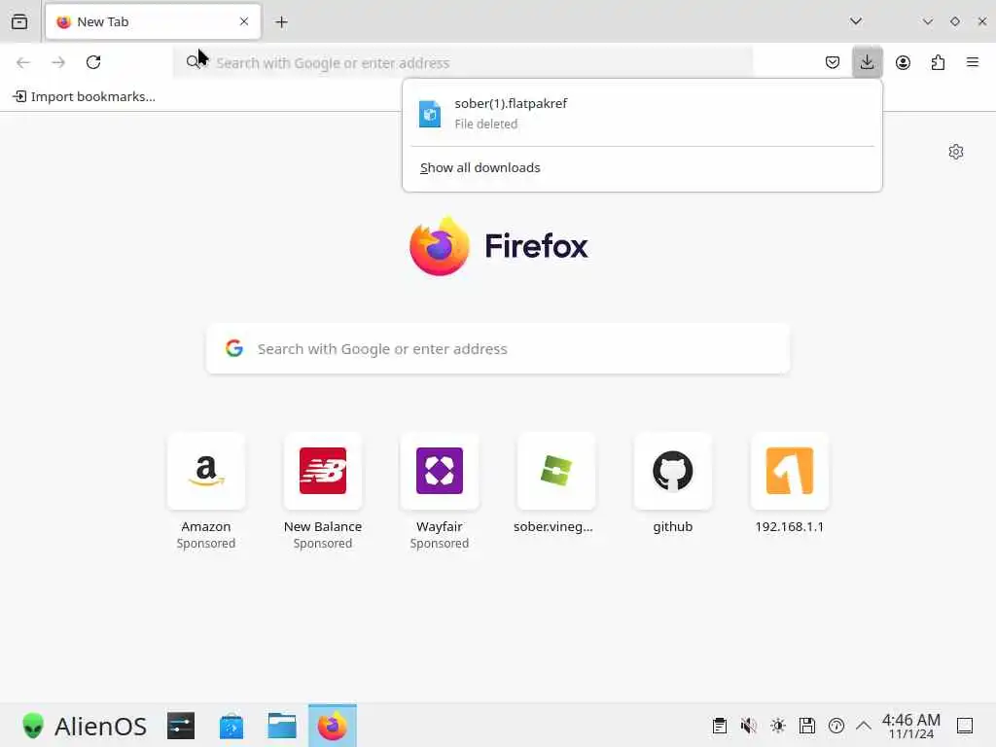Show desktop with the taskbar corner button
The width and height of the screenshot is (996, 747).
click(x=965, y=726)
